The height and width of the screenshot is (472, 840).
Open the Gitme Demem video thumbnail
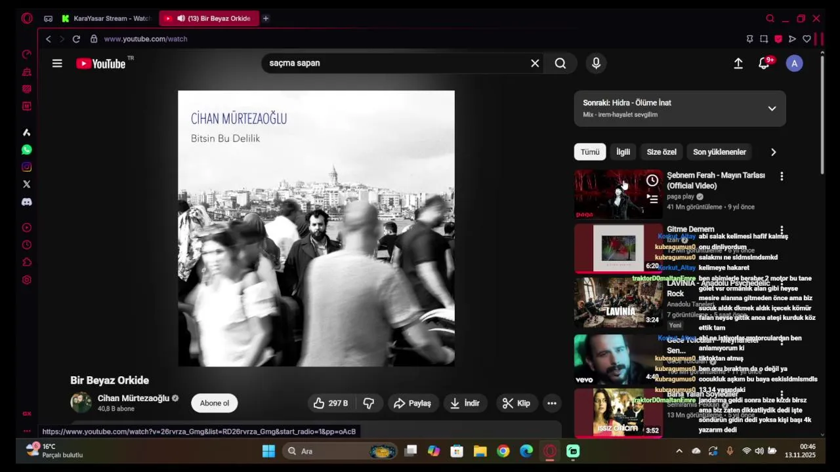click(x=618, y=248)
